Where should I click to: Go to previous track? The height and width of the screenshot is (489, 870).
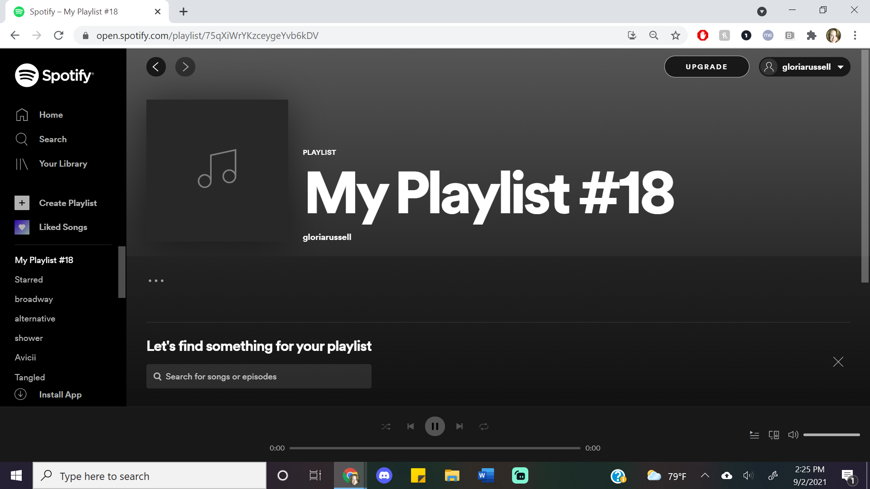click(x=411, y=427)
